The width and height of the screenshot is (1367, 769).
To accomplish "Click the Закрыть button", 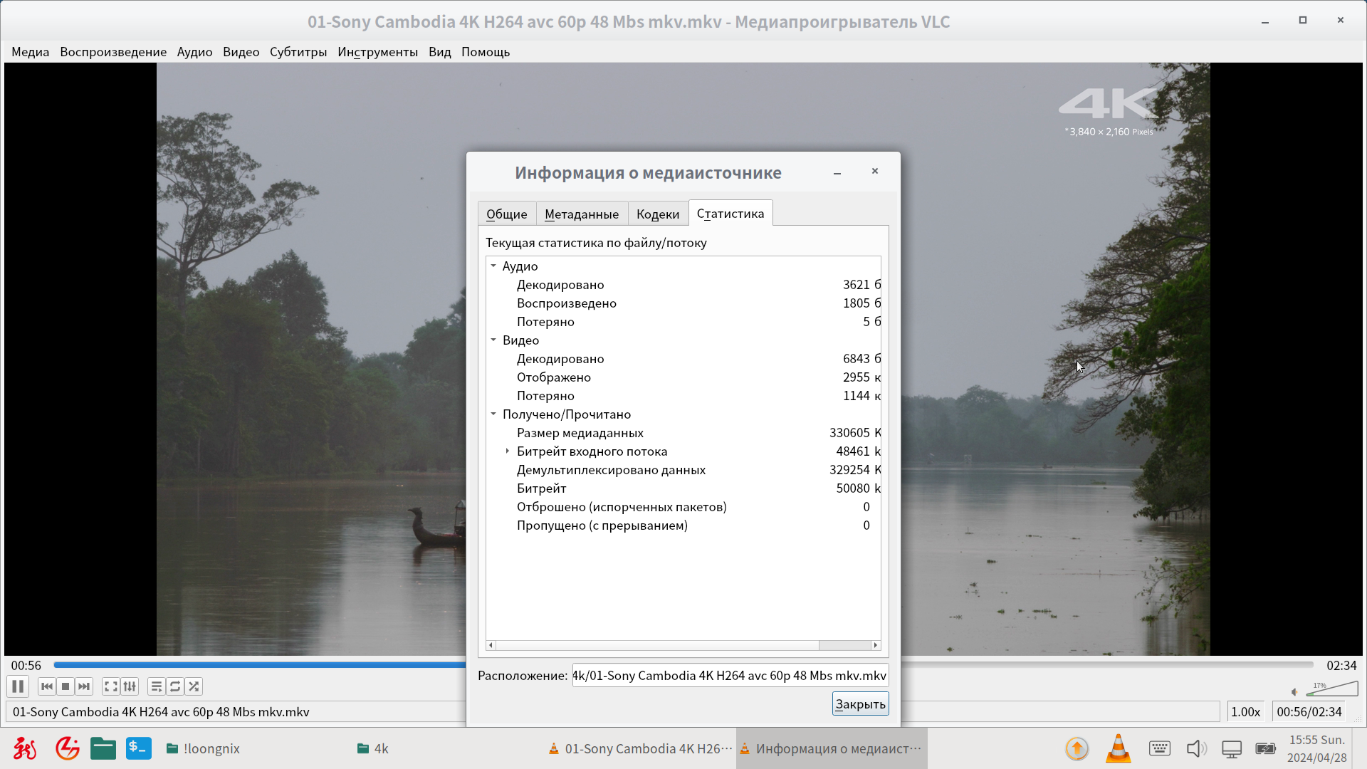I will [x=860, y=704].
